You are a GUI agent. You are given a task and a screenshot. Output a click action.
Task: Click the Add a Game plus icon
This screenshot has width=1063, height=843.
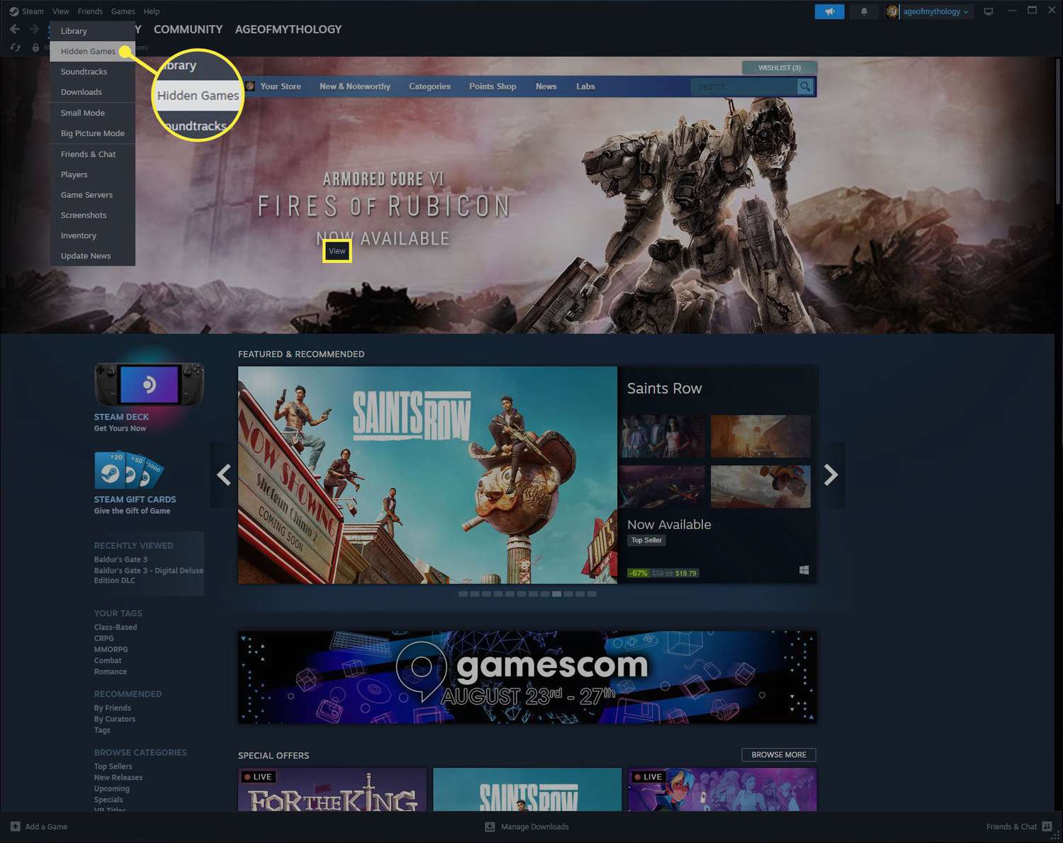(16, 826)
